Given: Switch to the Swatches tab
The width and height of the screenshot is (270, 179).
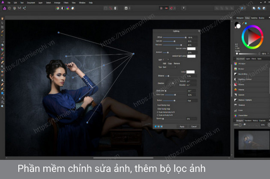Looking at the screenshot, I should pos(254,18).
